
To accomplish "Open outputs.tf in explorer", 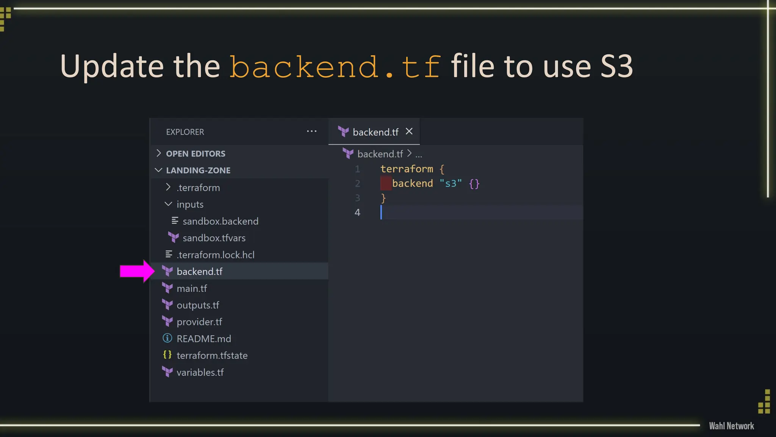I will point(198,305).
